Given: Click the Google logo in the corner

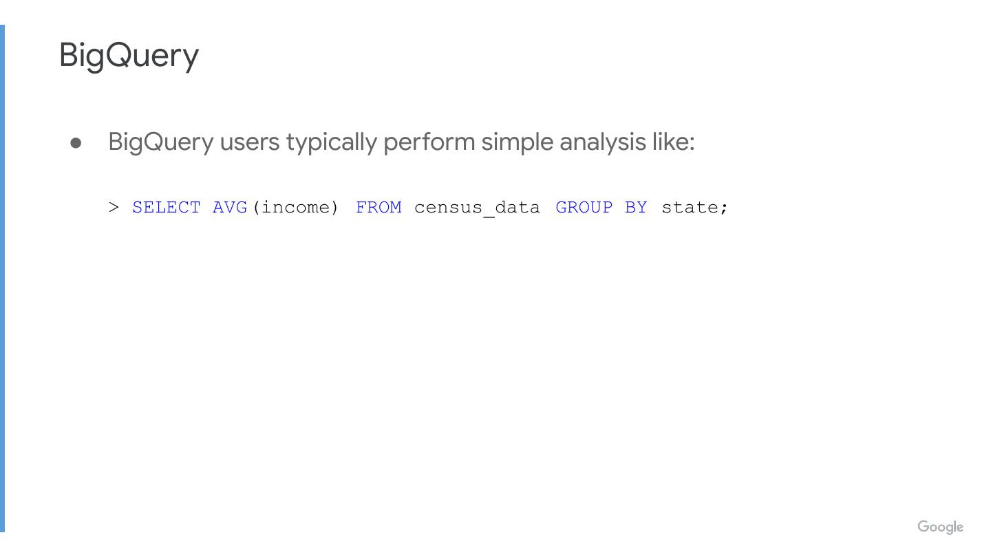Looking at the screenshot, I should (x=940, y=527).
